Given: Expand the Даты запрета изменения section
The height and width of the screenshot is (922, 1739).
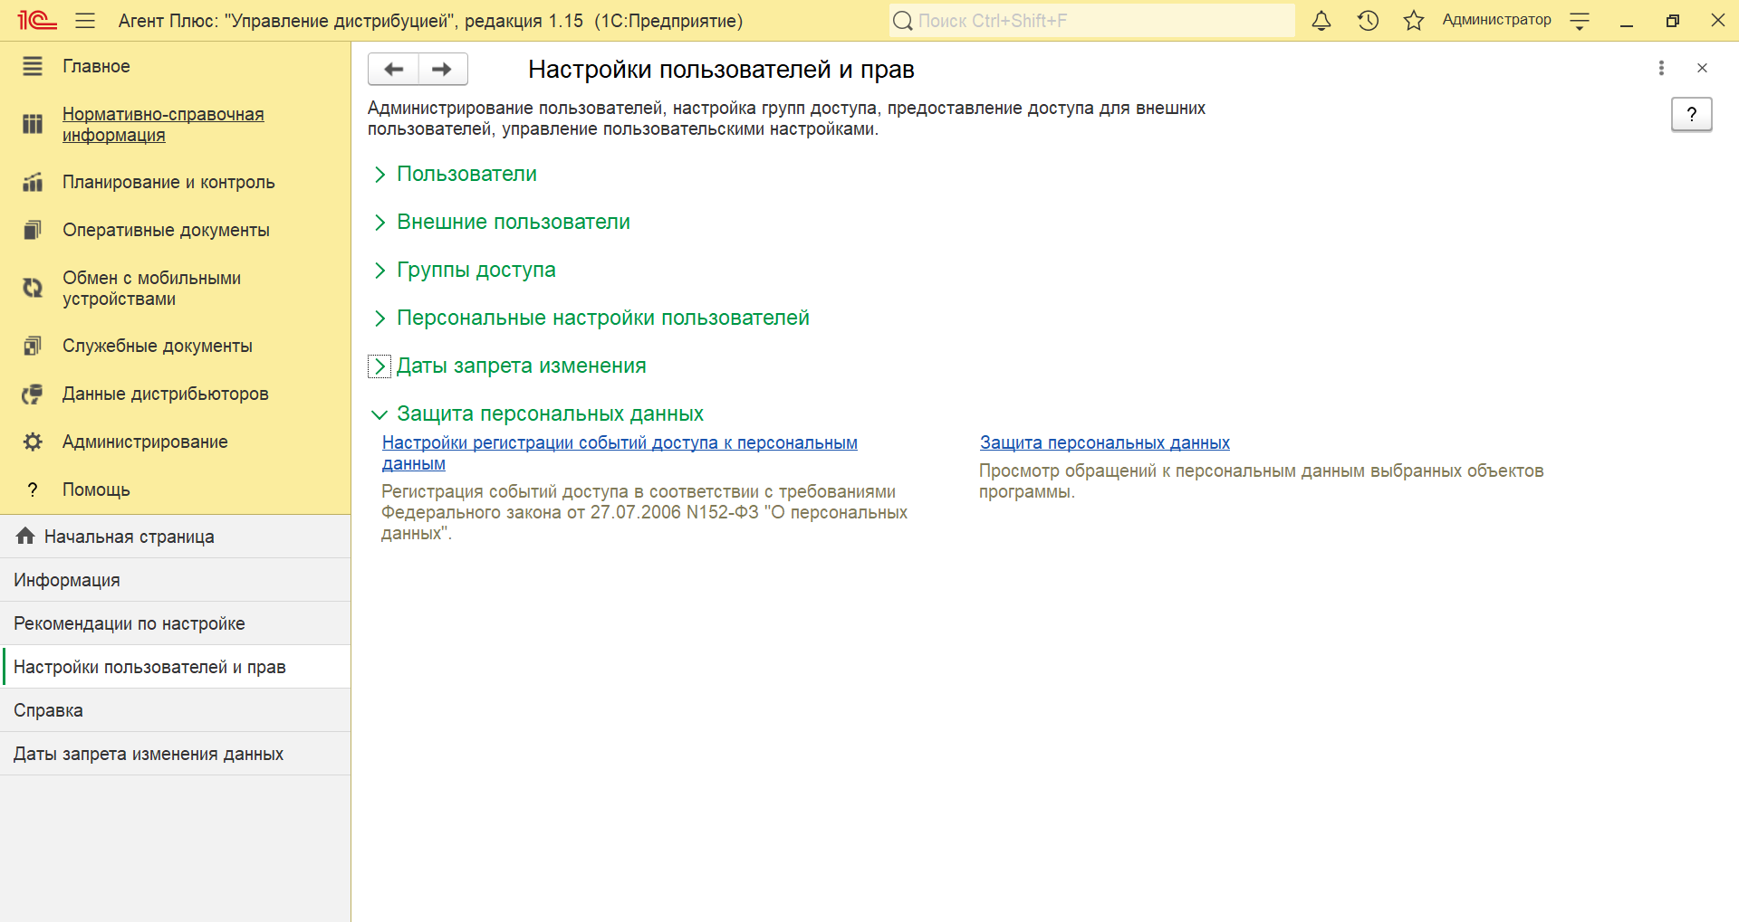Looking at the screenshot, I should point(521,366).
